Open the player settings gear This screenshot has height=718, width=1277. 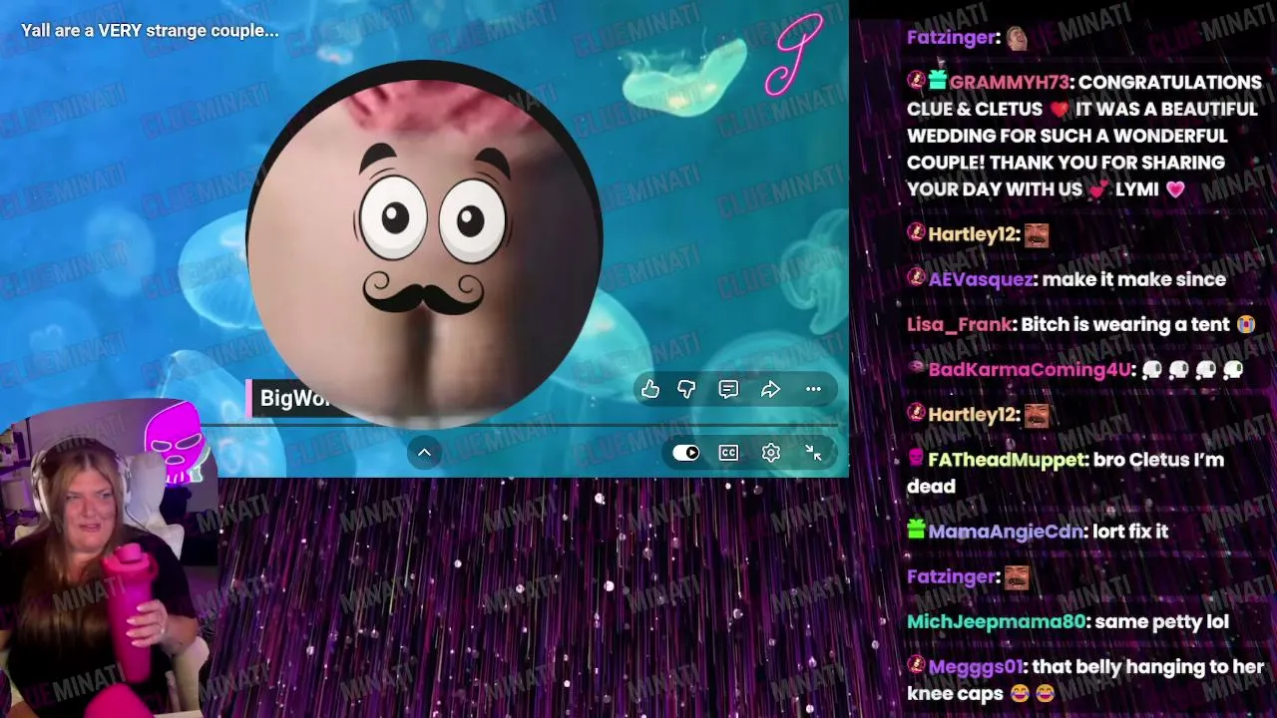(x=770, y=453)
